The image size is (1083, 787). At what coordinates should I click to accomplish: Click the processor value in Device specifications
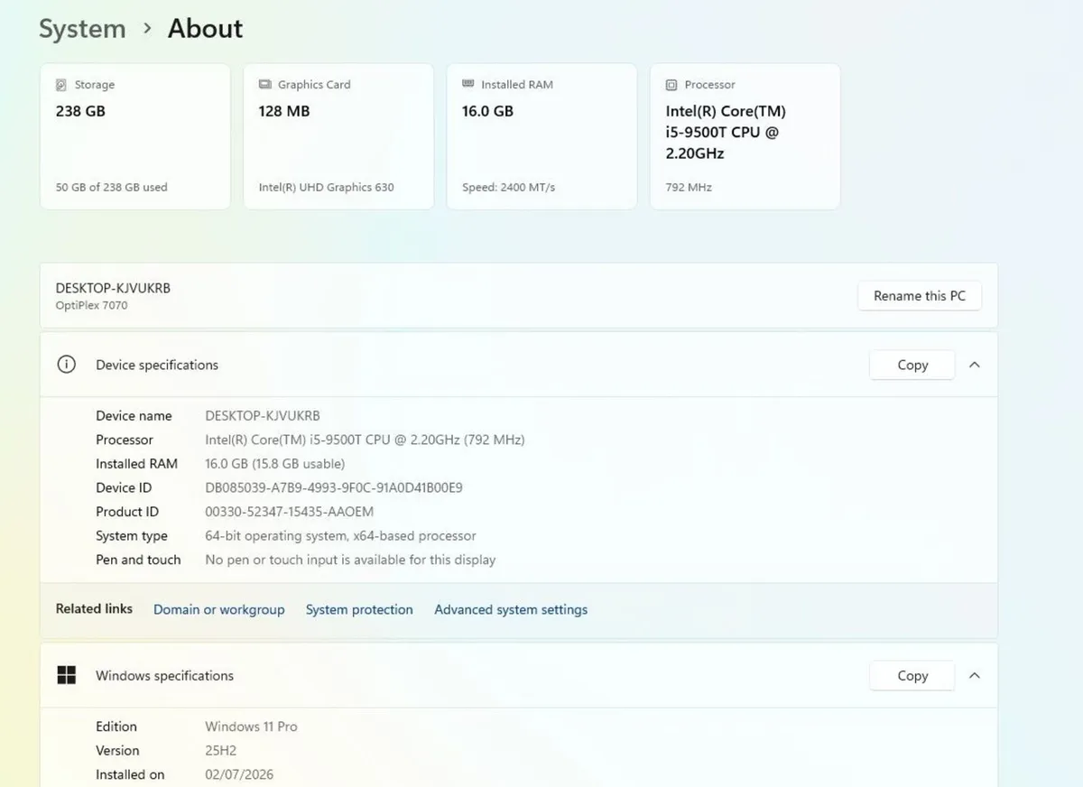click(x=365, y=440)
